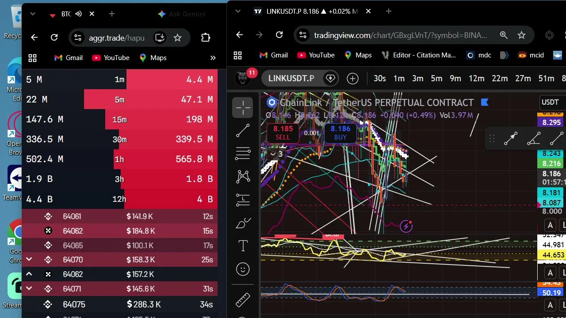Collapse the 64070 trade row chevron
Viewport: 566px width, 318px height.
click(x=29, y=259)
